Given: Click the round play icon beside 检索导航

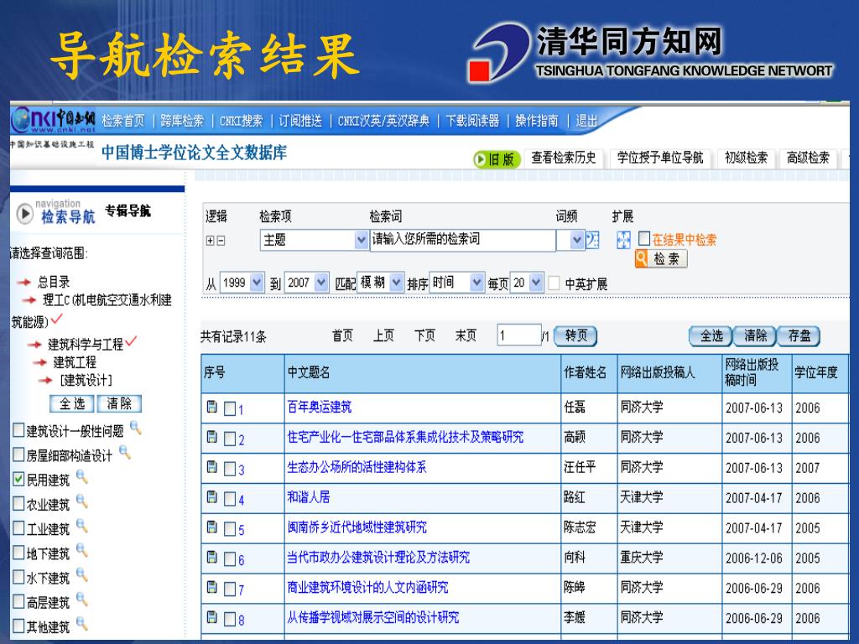Looking at the screenshot, I should tap(24, 214).
